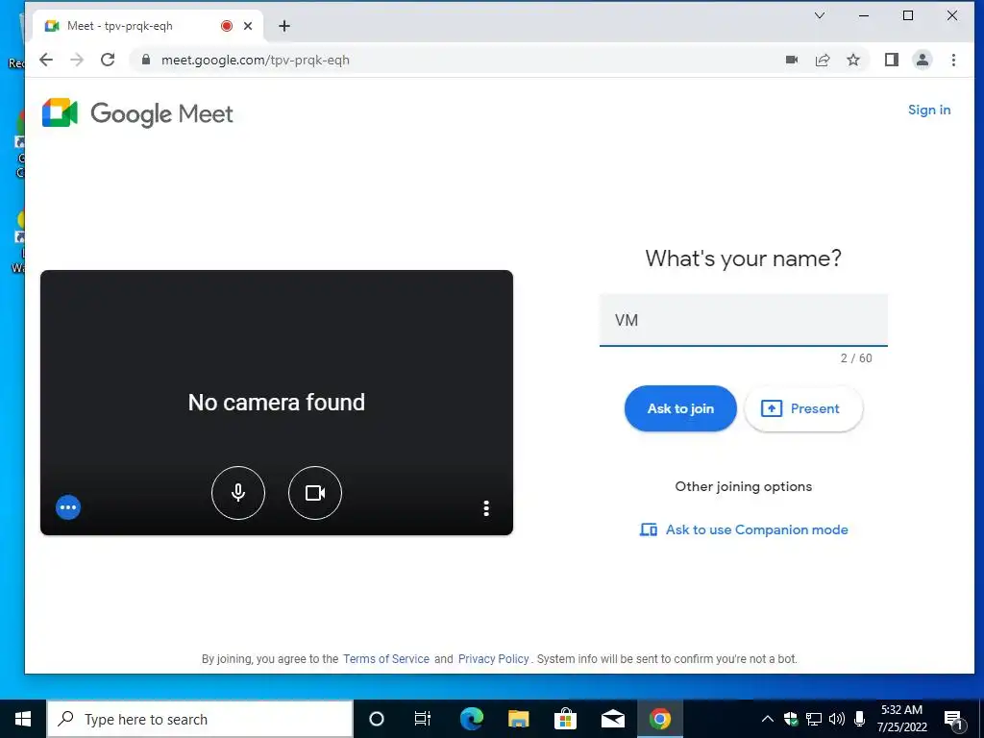Viewport: 984px width, 738px height.
Task: Reload the Meet page
Action: [108, 60]
